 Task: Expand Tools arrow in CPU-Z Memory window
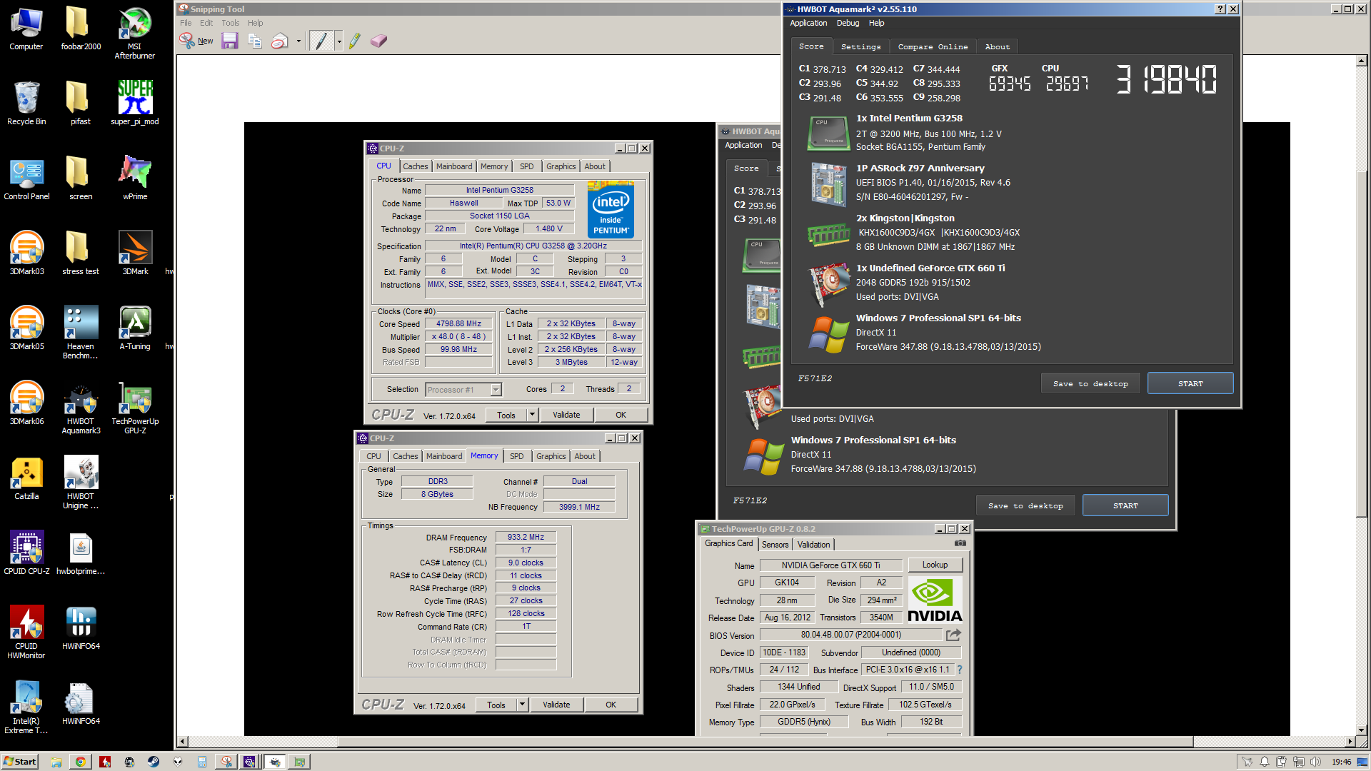[522, 705]
